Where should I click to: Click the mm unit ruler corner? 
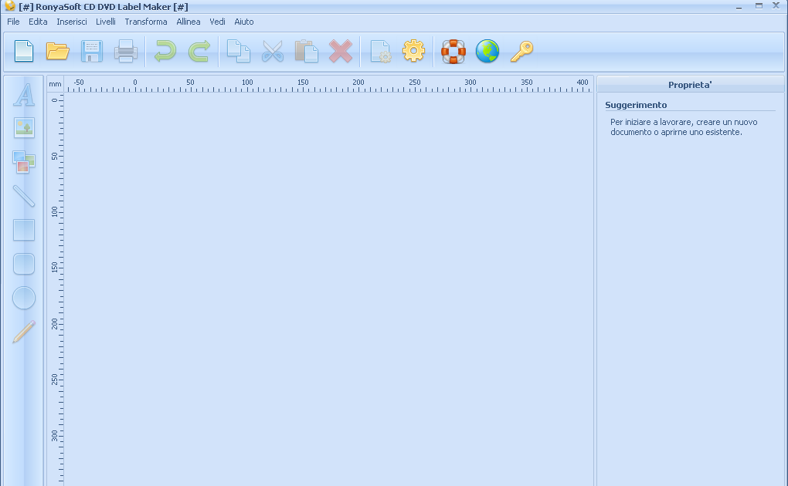point(56,84)
